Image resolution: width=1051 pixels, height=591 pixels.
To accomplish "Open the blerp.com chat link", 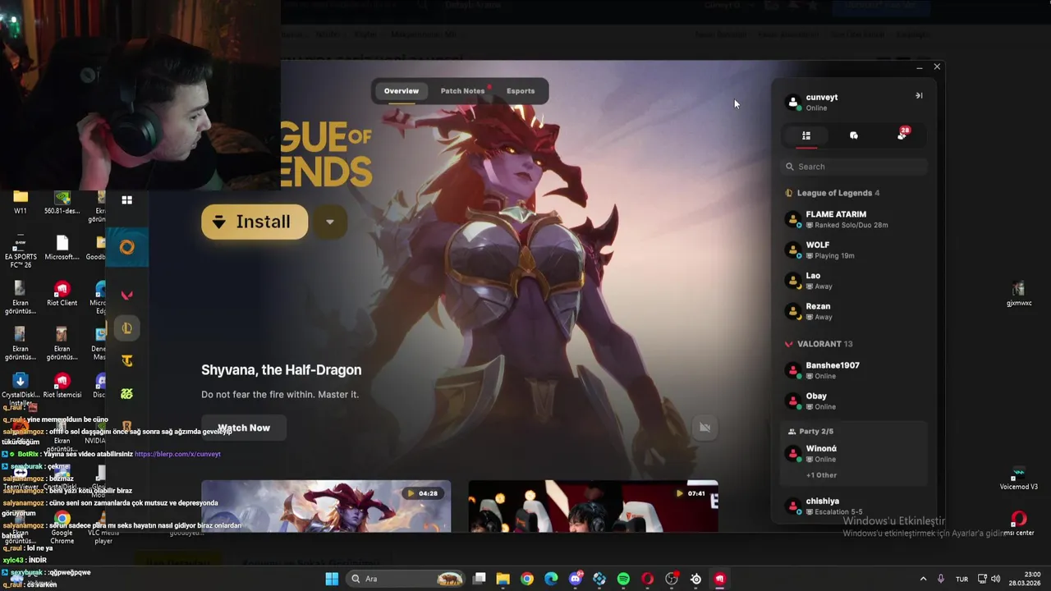I will (x=177, y=454).
